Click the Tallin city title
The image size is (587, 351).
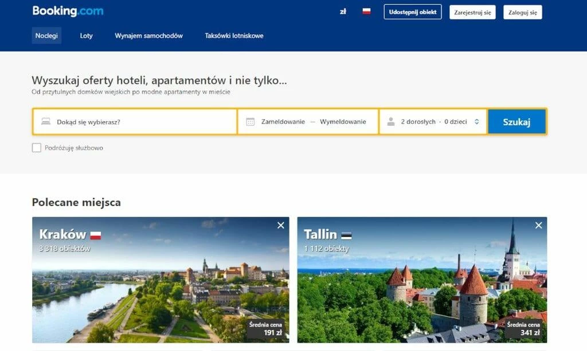pyautogui.click(x=320, y=234)
